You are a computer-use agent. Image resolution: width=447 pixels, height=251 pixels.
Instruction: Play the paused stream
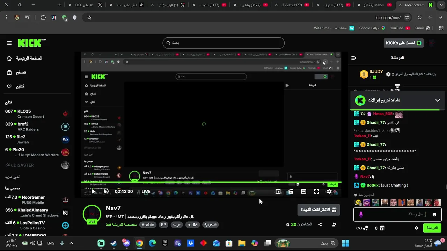pos(94,191)
